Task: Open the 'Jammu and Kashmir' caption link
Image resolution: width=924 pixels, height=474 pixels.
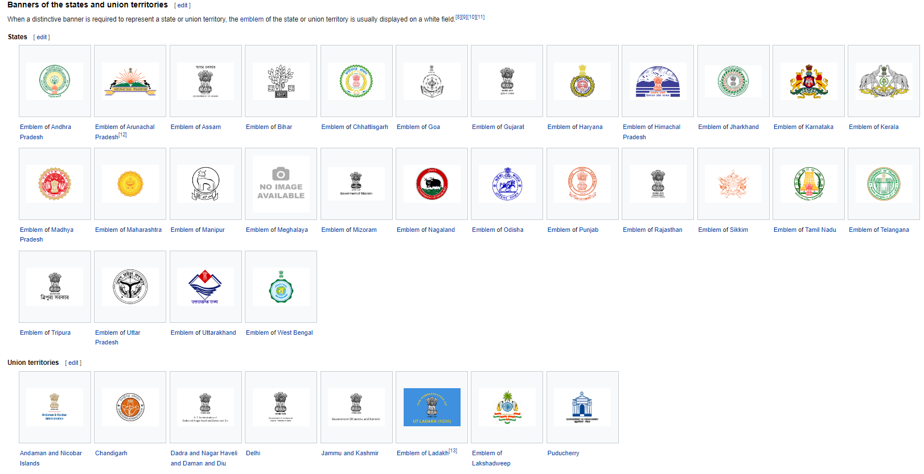Action: 350,454
